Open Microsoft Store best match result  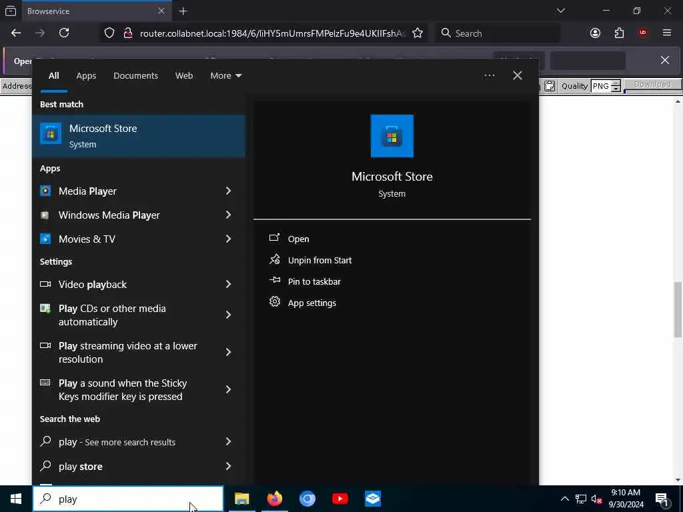[139, 136]
